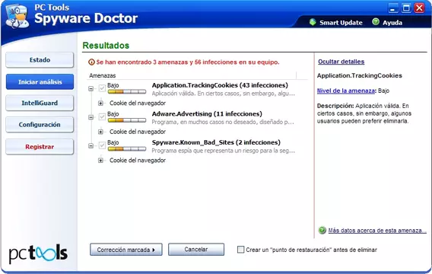Expand Cookie del navegador under Spyware.Known_Bad_Sites

click(x=100, y=161)
